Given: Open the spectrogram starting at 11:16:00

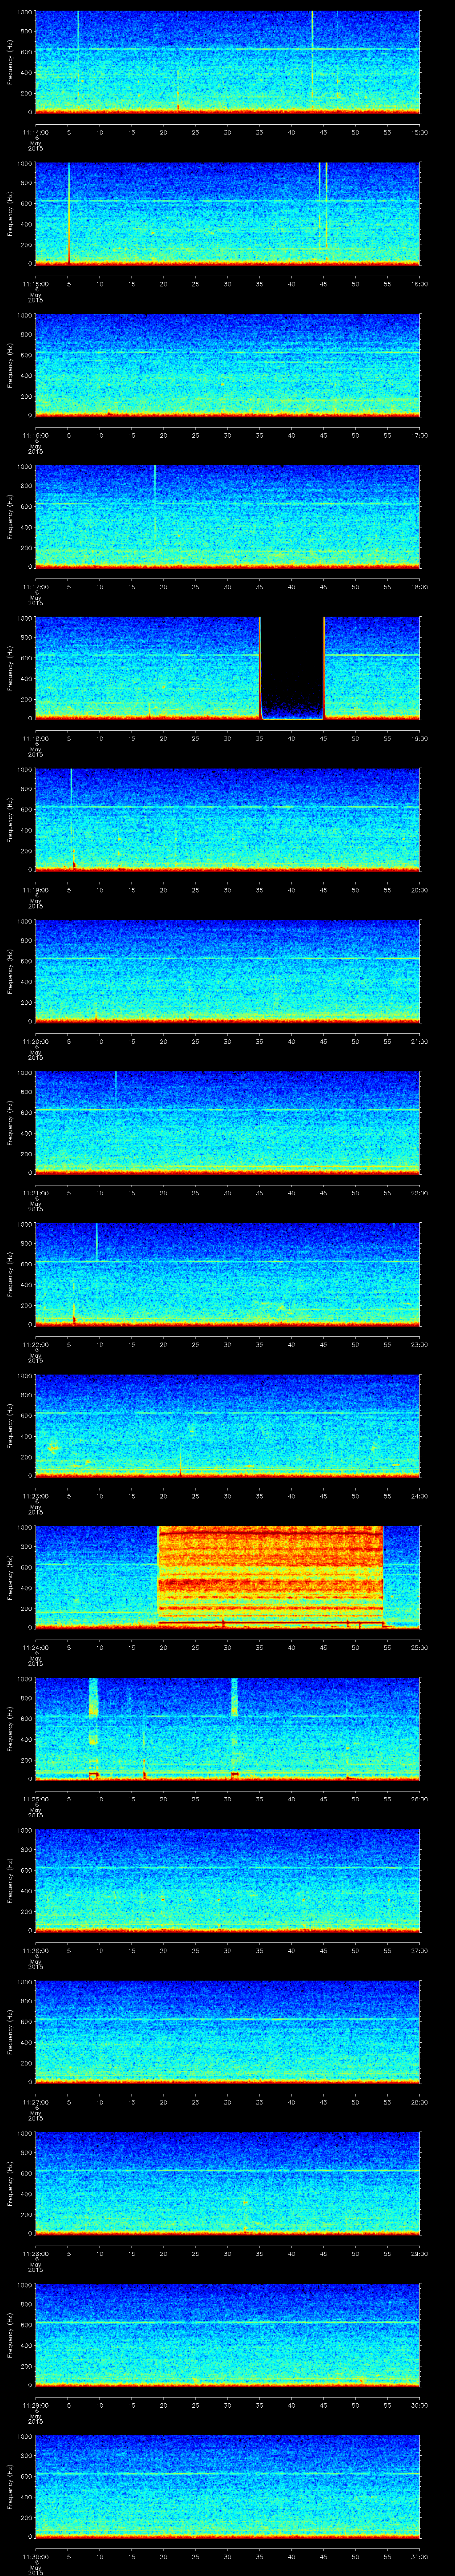Looking at the screenshot, I should [227, 366].
